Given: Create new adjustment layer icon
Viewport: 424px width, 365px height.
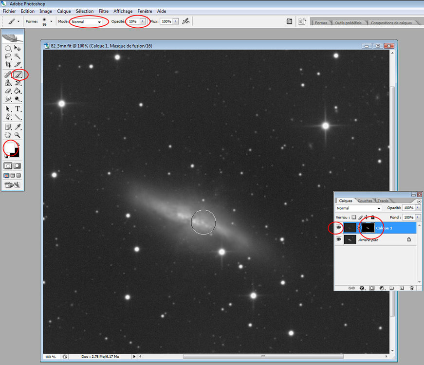Looking at the screenshot, I should click(x=382, y=288).
